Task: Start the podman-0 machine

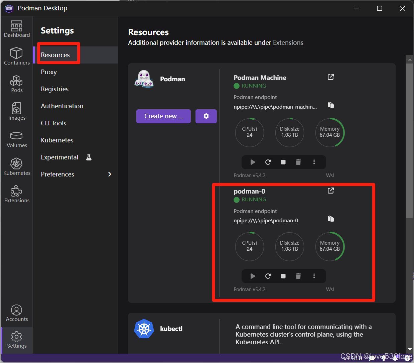Action: click(253, 276)
